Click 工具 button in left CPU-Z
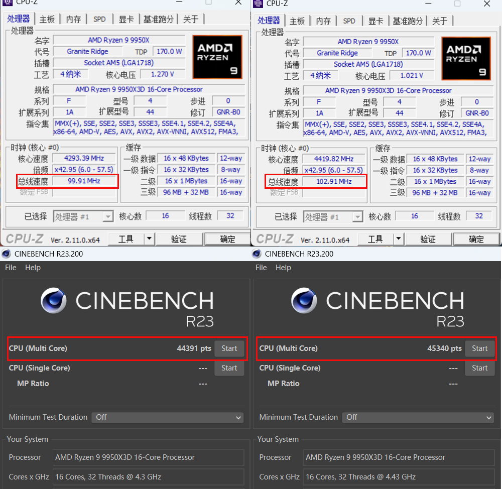The height and width of the screenshot is (489, 502). pyautogui.click(x=126, y=239)
